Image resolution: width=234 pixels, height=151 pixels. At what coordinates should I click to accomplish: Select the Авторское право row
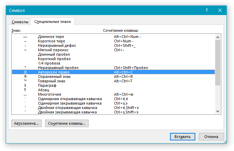point(114,72)
